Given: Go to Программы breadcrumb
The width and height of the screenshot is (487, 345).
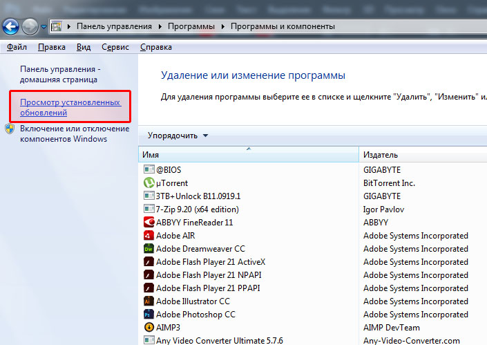Looking at the screenshot, I should (191, 26).
